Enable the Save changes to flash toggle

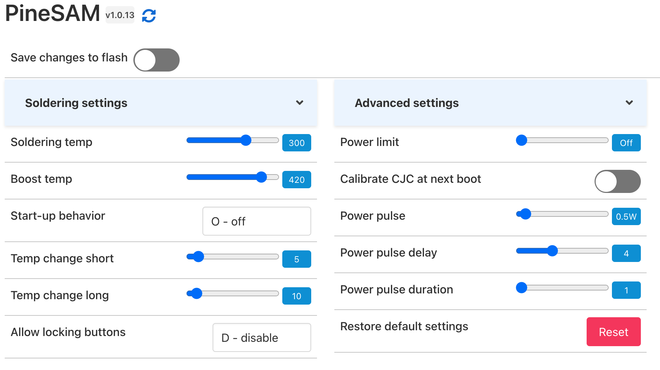[x=156, y=60]
